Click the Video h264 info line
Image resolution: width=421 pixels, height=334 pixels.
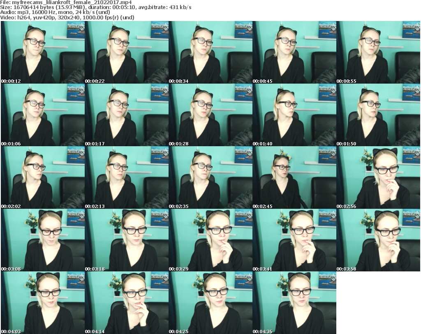(x=67, y=17)
